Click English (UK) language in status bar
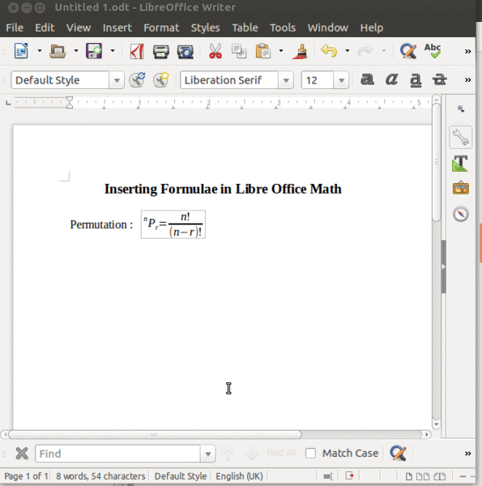The image size is (482, 486). 239,476
